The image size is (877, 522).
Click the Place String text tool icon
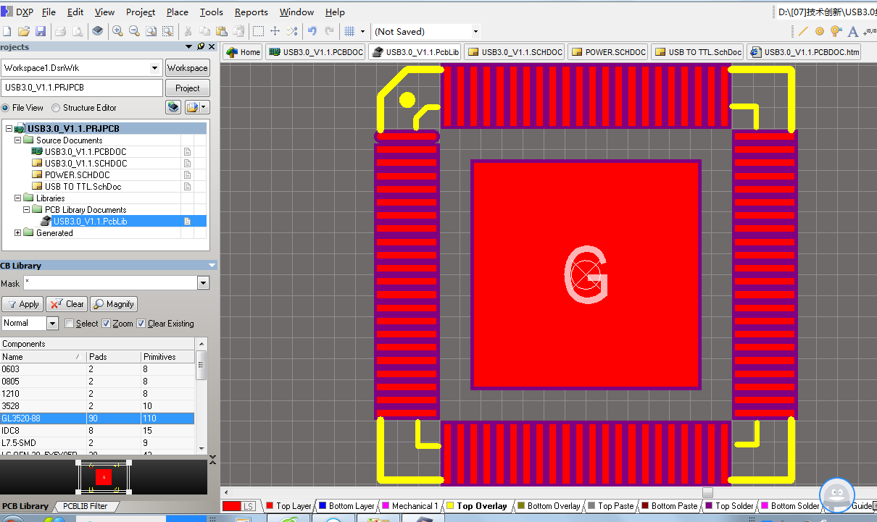point(853,31)
